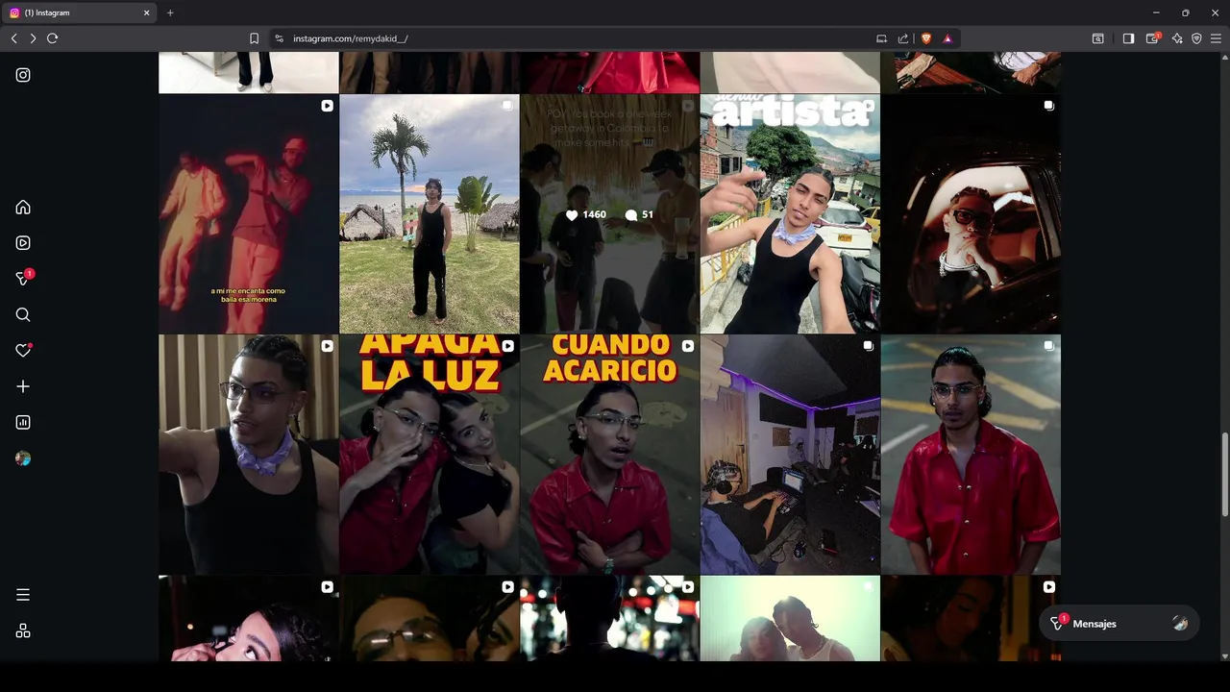Open the Mensajes floating button

point(1119,624)
